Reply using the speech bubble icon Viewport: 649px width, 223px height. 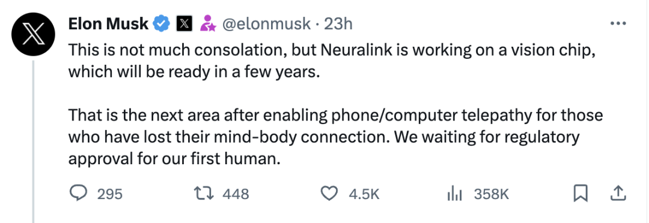(78, 193)
